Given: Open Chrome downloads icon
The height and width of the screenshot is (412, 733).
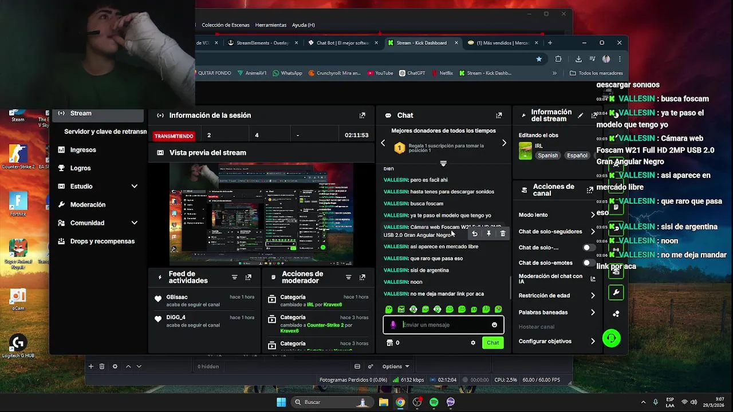Looking at the screenshot, I should click(x=578, y=58).
